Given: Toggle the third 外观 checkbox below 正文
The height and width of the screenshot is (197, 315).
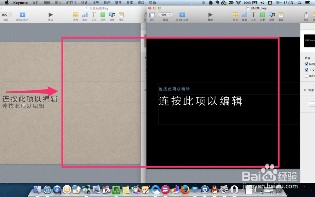Looking at the screenshot, I should (x=306, y=76).
